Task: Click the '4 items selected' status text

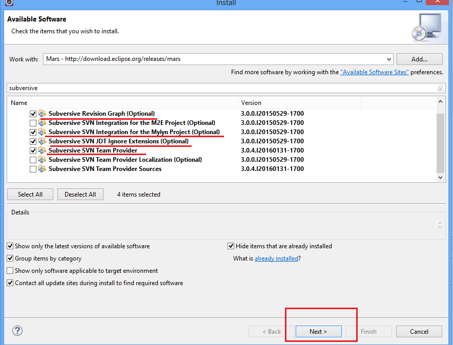Action: click(139, 195)
